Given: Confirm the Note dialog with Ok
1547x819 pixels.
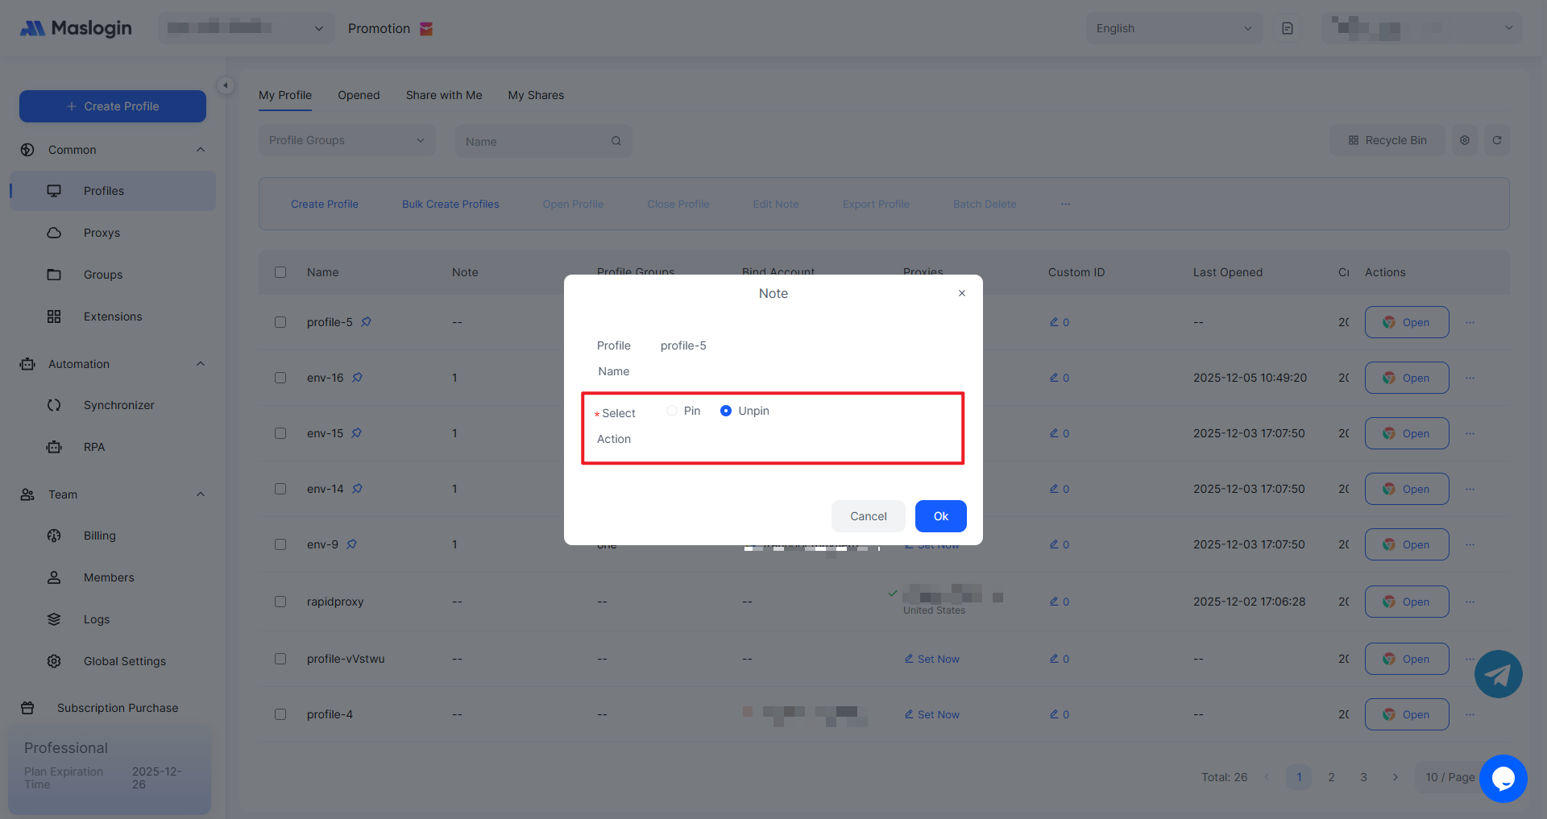Looking at the screenshot, I should pyautogui.click(x=940, y=516).
